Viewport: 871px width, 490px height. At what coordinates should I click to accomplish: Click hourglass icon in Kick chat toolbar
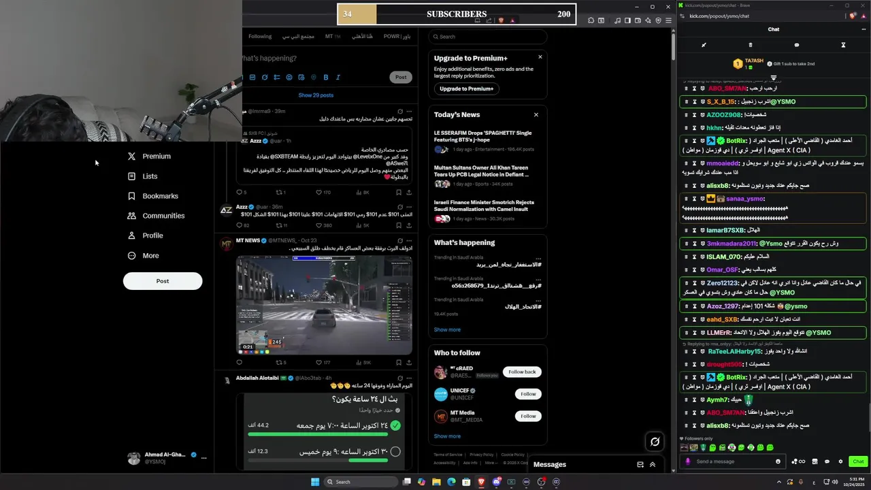(843, 45)
